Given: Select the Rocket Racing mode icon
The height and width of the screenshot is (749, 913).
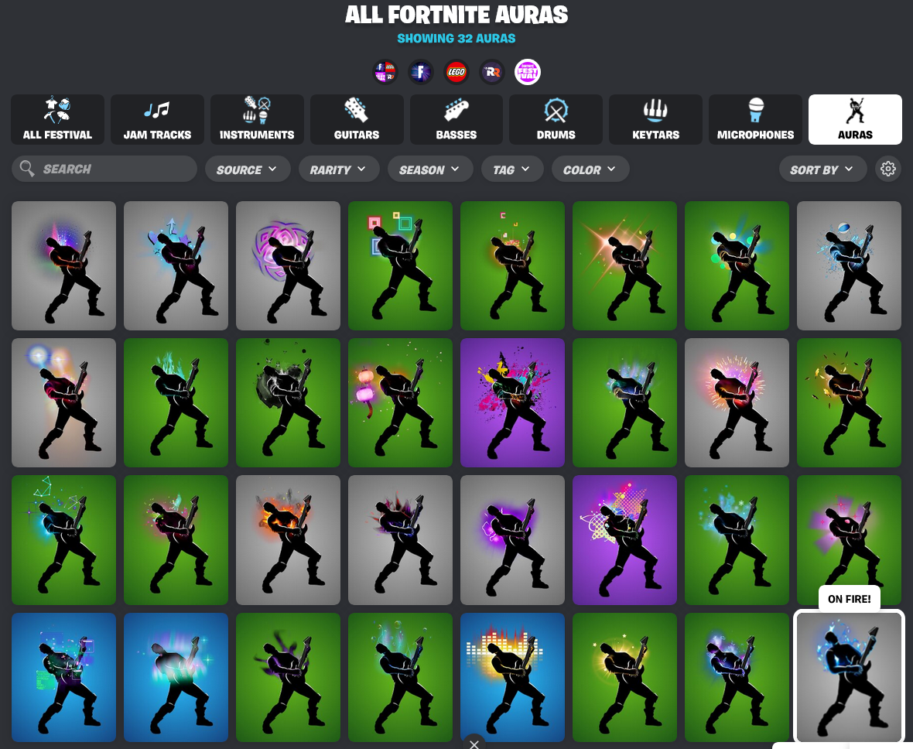Looking at the screenshot, I should pos(492,72).
